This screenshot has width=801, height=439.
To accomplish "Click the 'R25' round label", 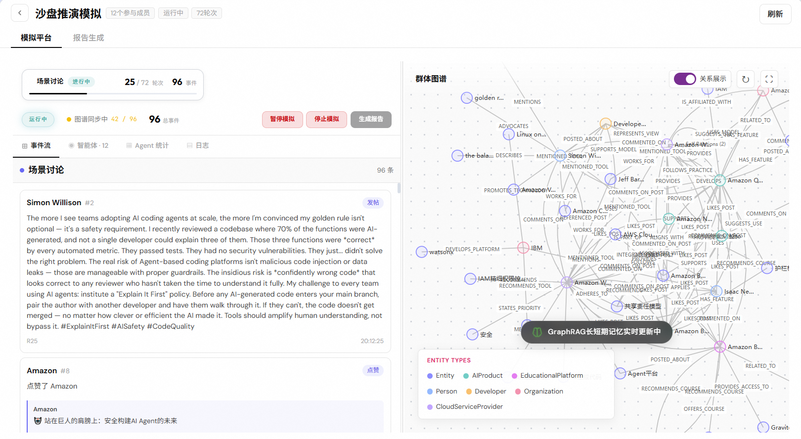I will pos(32,341).
